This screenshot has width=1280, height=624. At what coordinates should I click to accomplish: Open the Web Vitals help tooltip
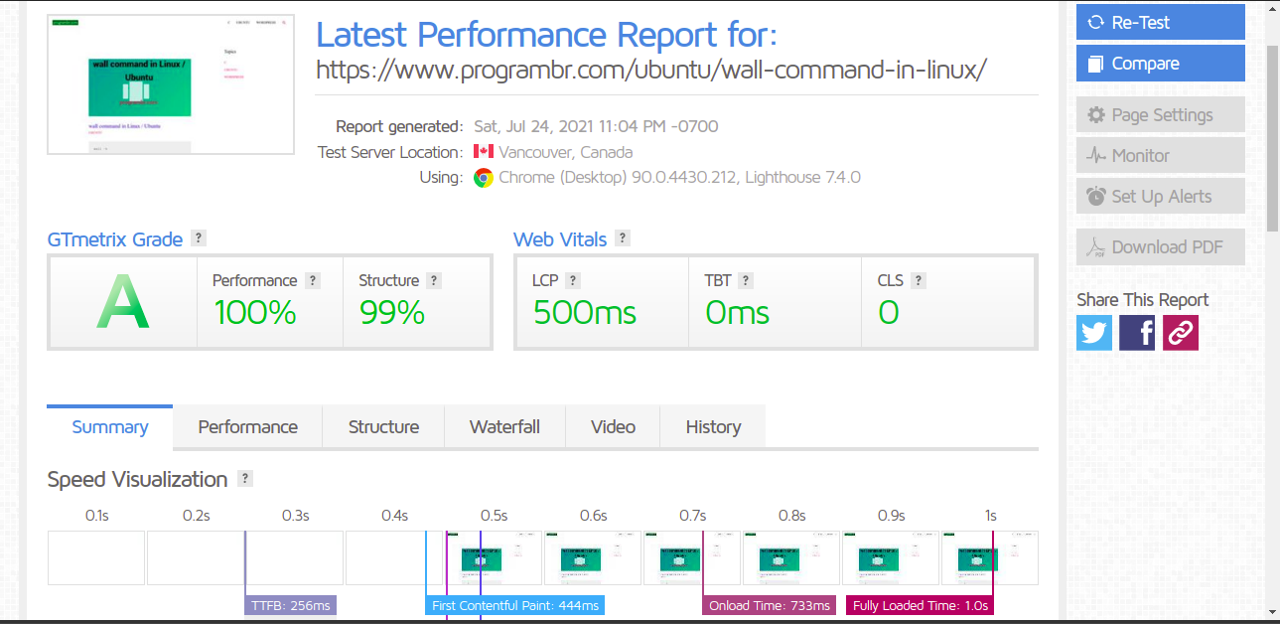click(x=623, y=237)
